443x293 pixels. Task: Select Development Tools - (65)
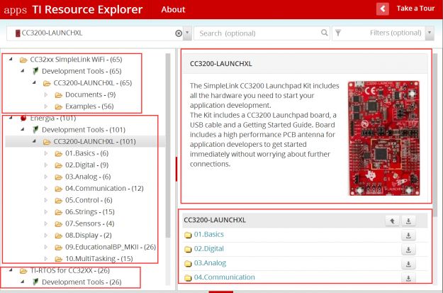pyautogui.click(x=82, y=71)
